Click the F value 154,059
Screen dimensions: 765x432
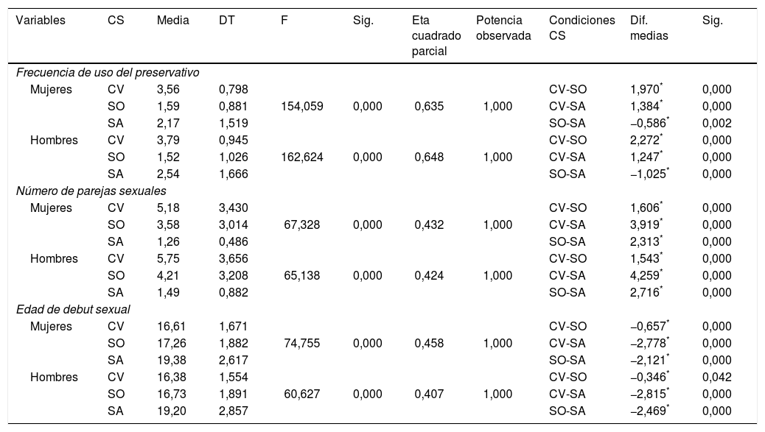[302, 107]
